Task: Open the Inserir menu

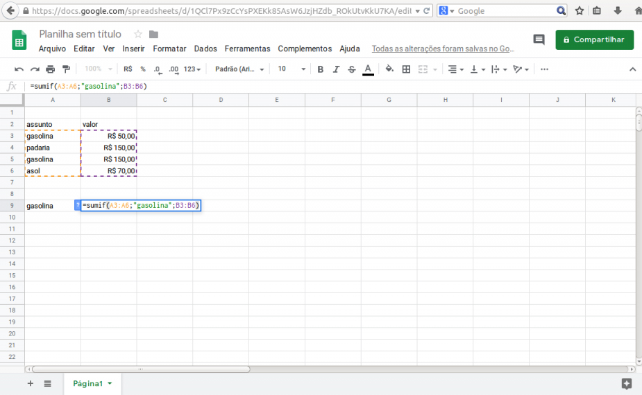Action: pos(133,49)
